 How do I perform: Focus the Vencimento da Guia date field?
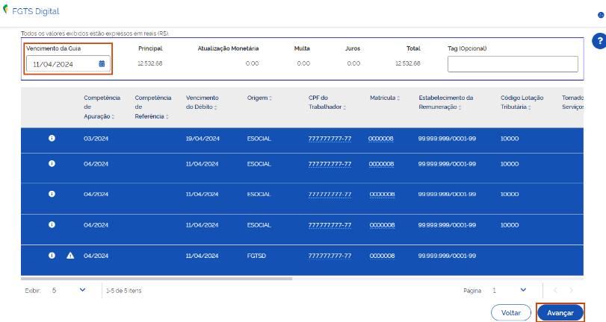[x=68, y=64]
